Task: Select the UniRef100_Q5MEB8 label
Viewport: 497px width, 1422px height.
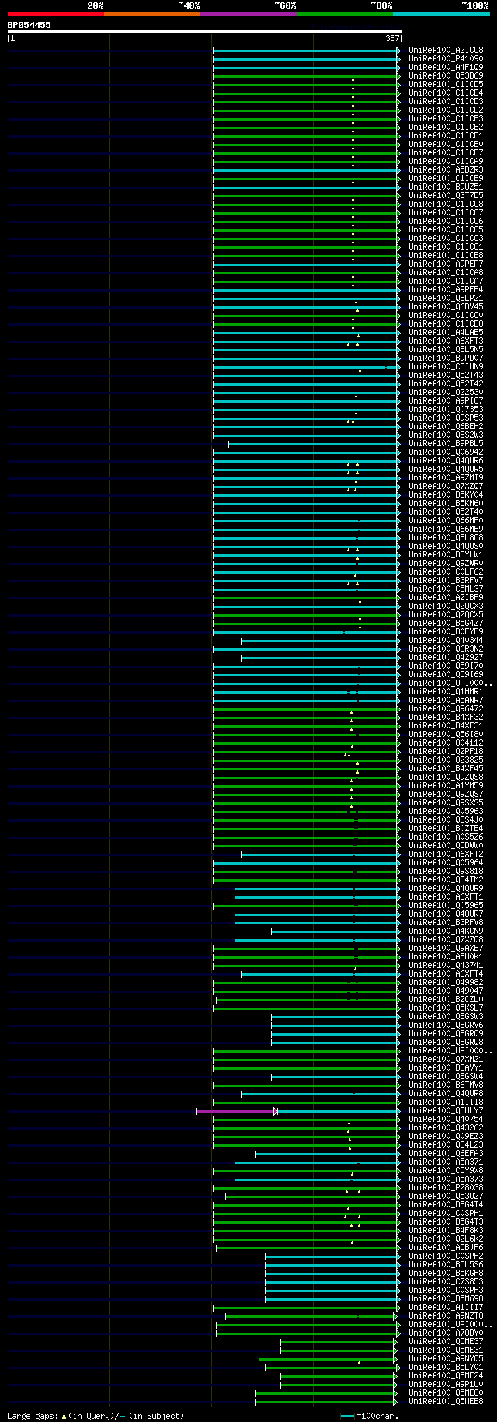Action: pyautogui.click(x=446, y=1402)
